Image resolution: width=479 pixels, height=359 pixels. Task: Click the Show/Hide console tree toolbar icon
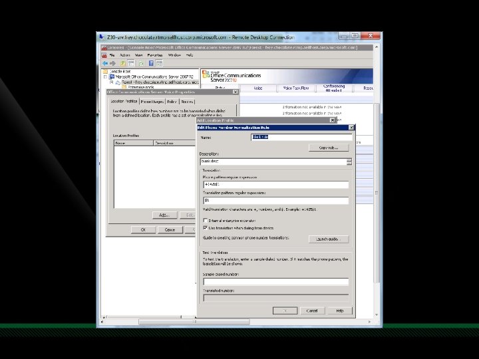coord(131,64)
